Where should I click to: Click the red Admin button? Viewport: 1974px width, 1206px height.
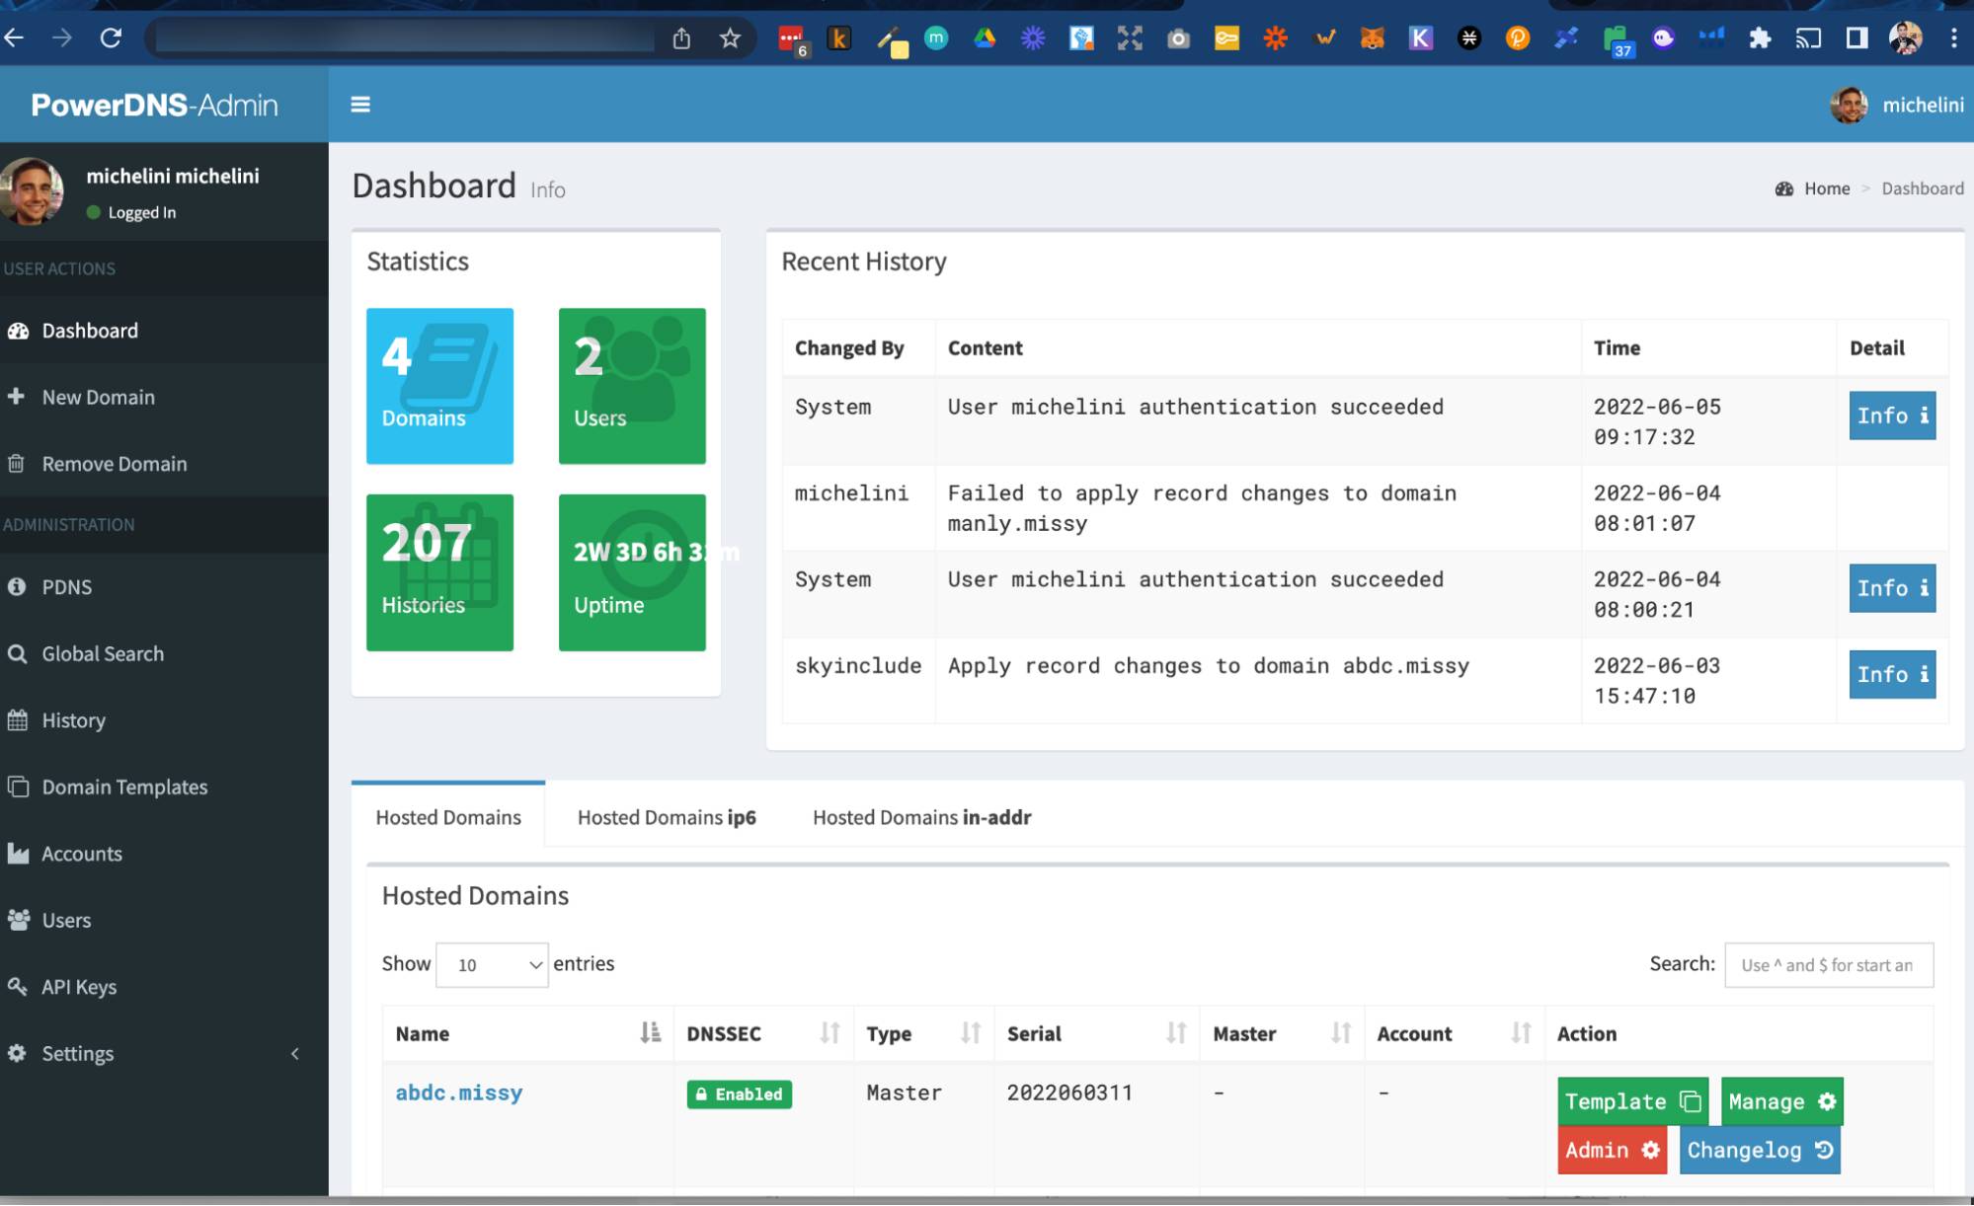pos(1612,1151)
